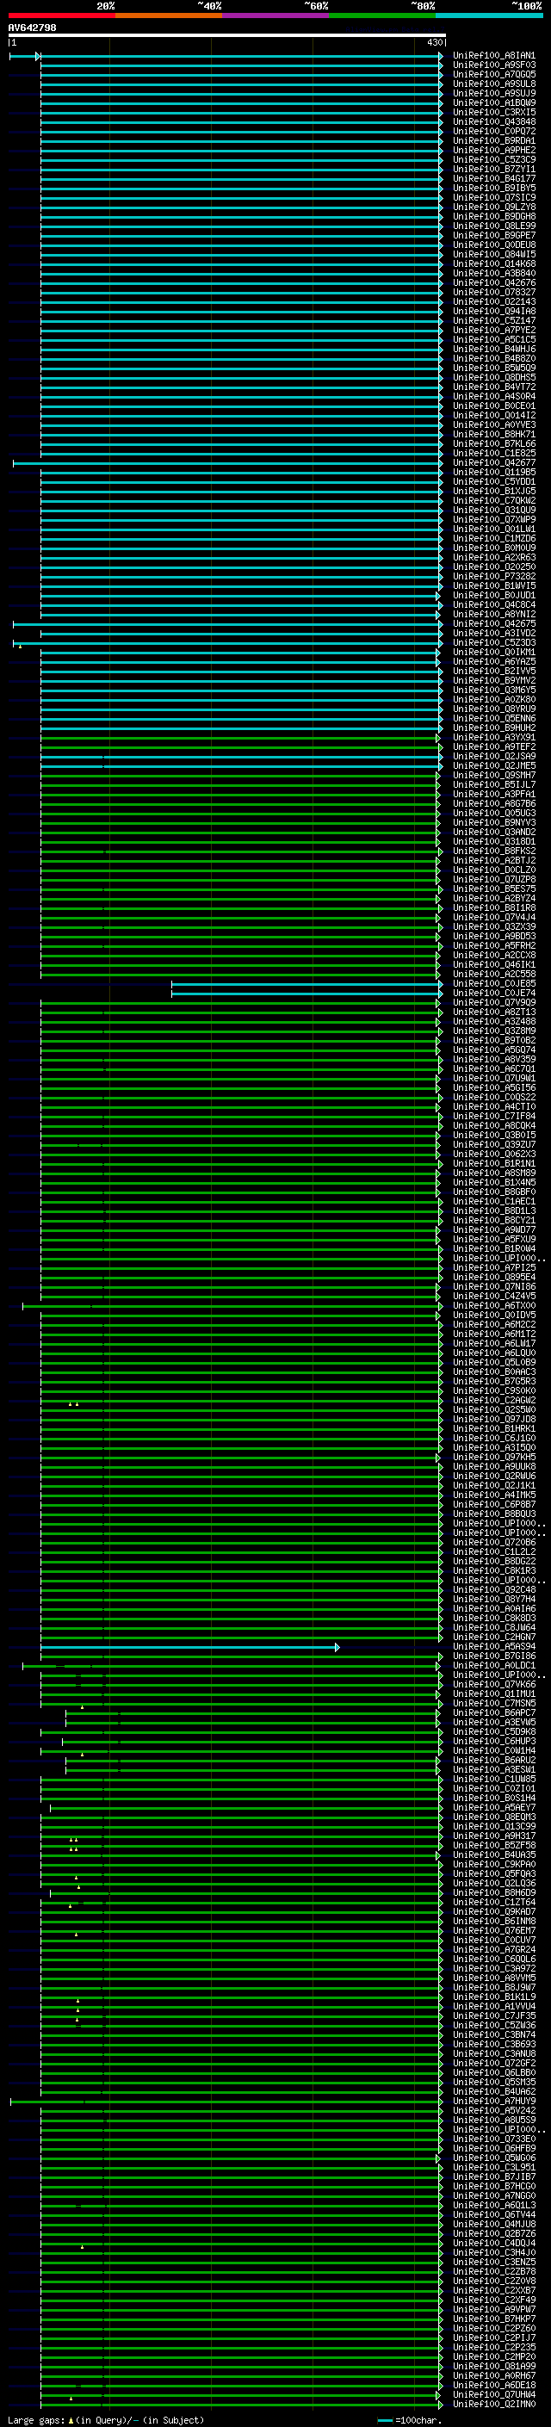The image size is (551, 2427).
Task: Click the label UniRef100_C2AGW2
Action: tap(493, 1400)
